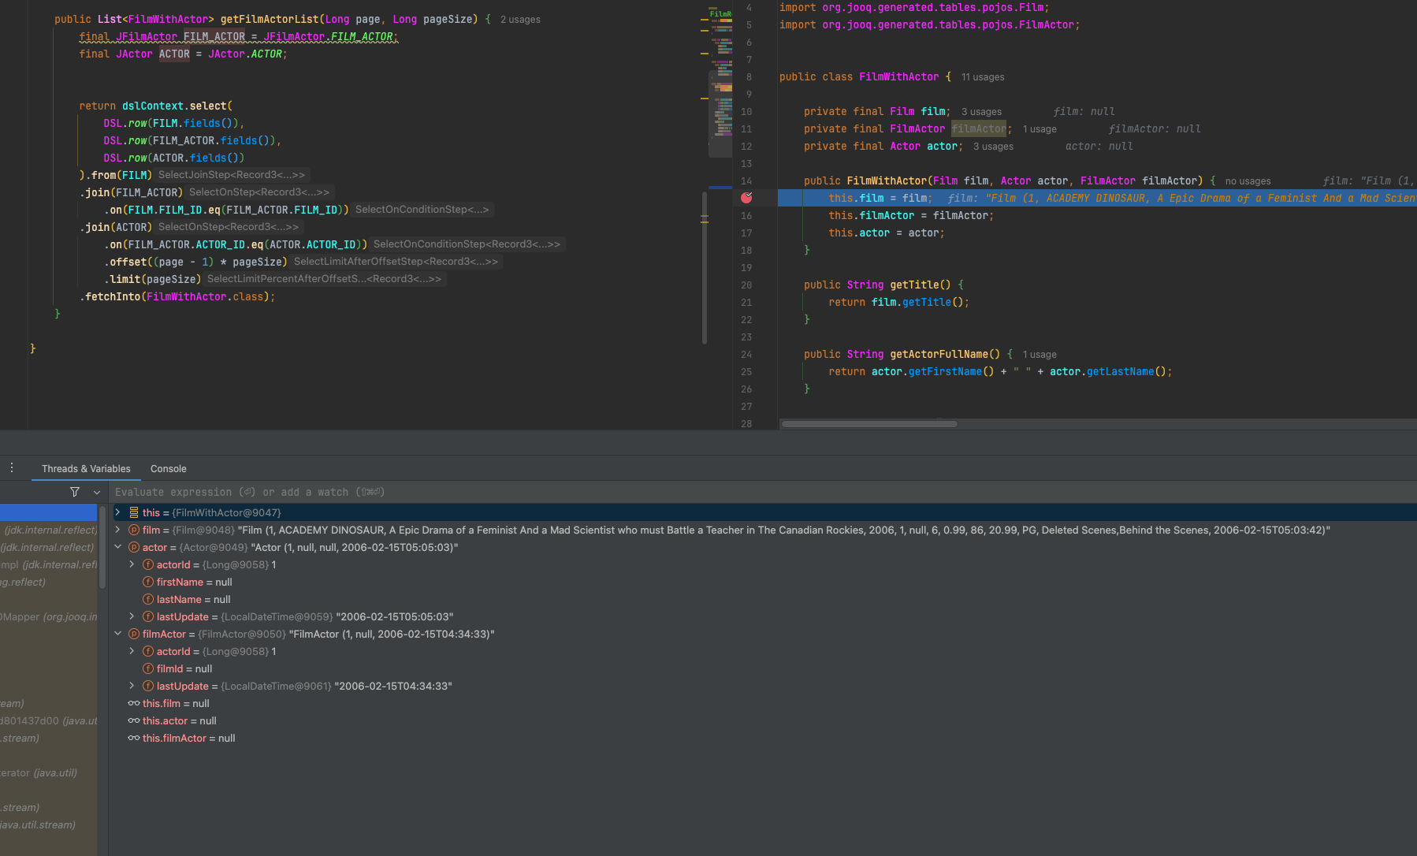The image size is (1417, 856).
Task: Switch to the Console tab
Action: 169,468
